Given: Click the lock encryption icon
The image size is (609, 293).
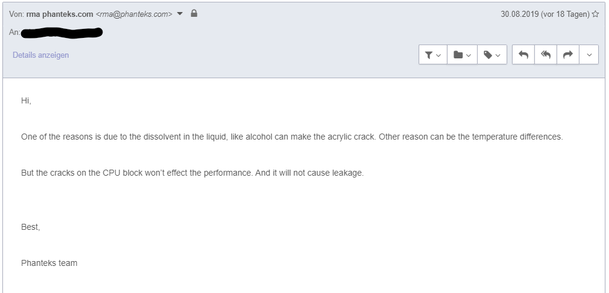Looking at the screenshot, I should point(194,14).
